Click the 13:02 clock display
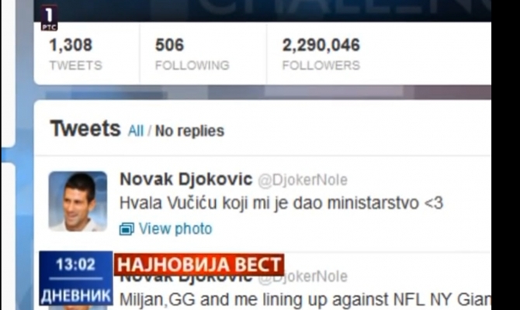The image size is (520, 310). coord(76,264)
